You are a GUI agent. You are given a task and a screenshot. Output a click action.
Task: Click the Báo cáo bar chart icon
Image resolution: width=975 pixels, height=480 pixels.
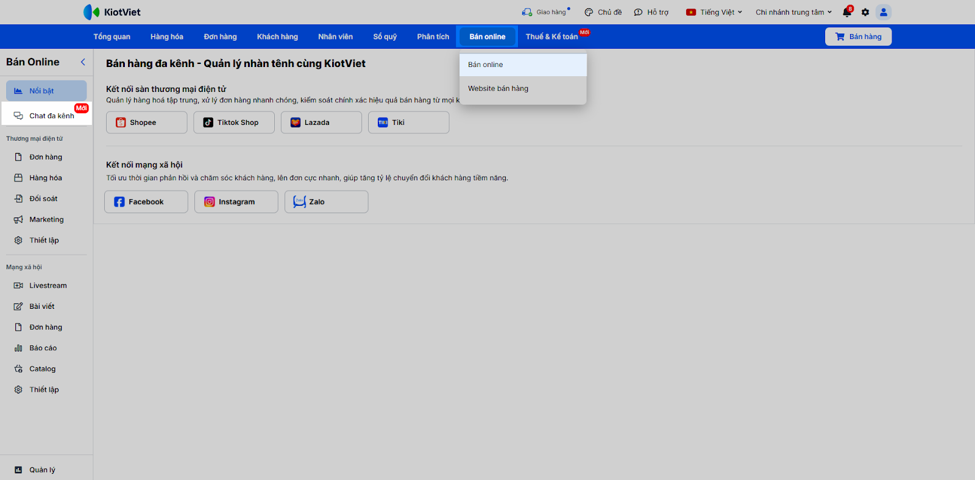[18, 348]
